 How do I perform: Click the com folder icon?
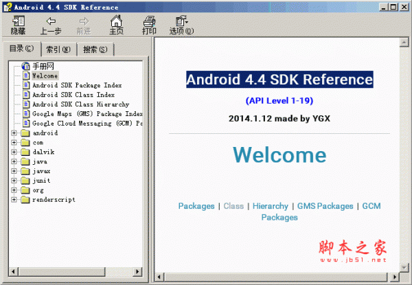coord(25,143)
